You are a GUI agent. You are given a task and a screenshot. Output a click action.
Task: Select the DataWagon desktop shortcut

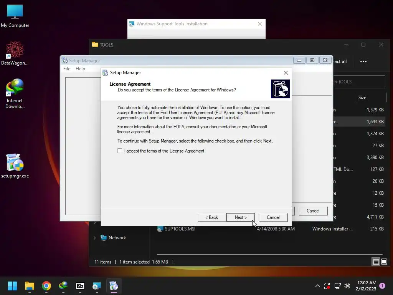(x=15, y=53)
